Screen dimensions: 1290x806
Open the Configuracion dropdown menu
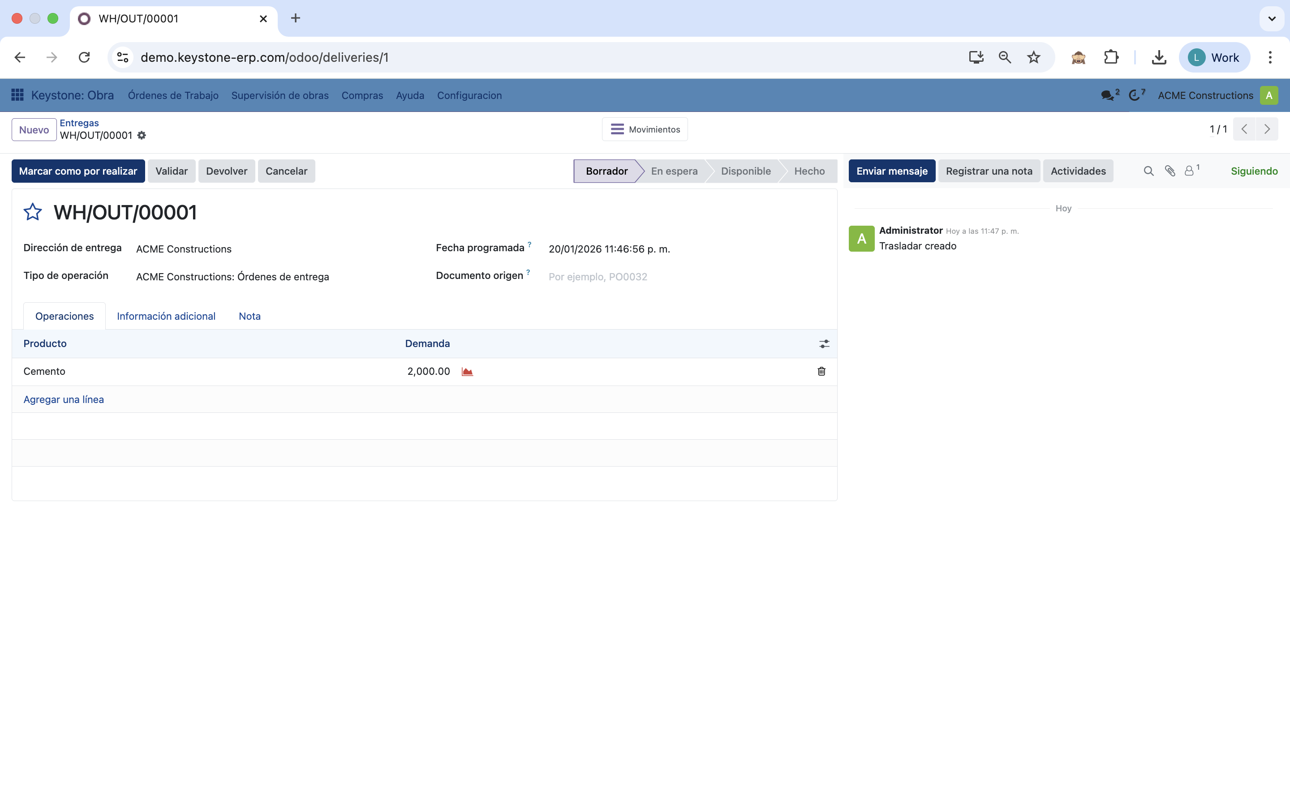[x=469, y=95]
